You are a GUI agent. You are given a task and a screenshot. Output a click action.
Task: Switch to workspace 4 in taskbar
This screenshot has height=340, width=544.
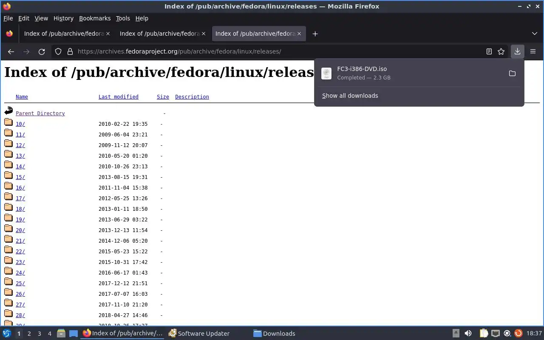click(x=49, y=334)
